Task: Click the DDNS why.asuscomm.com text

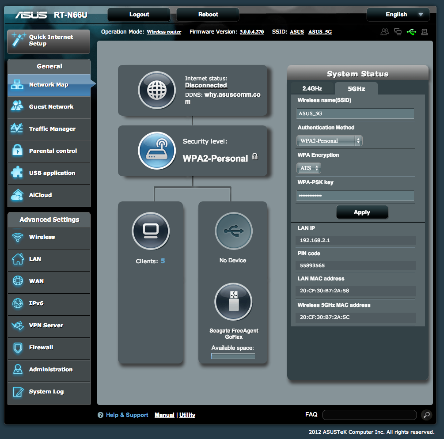Action: pyautogui.click(x=223, y=98)
